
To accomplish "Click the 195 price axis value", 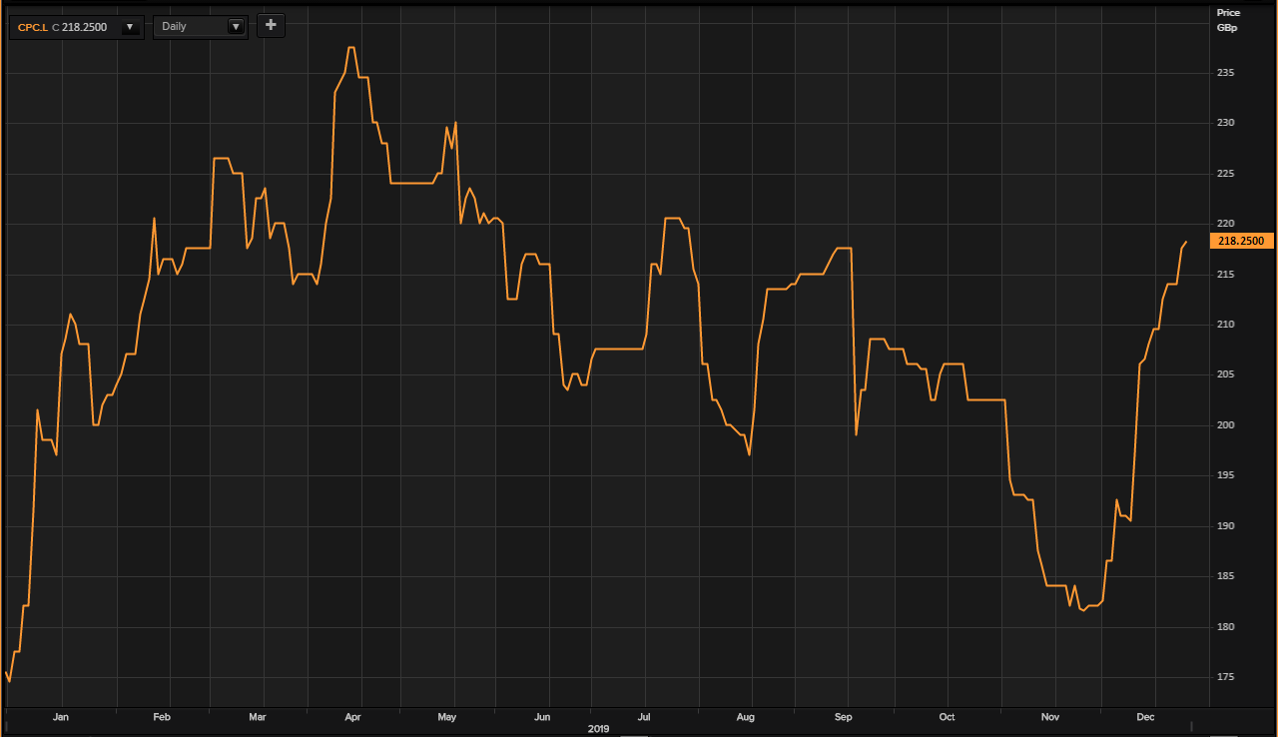I will pos(1226,475).
